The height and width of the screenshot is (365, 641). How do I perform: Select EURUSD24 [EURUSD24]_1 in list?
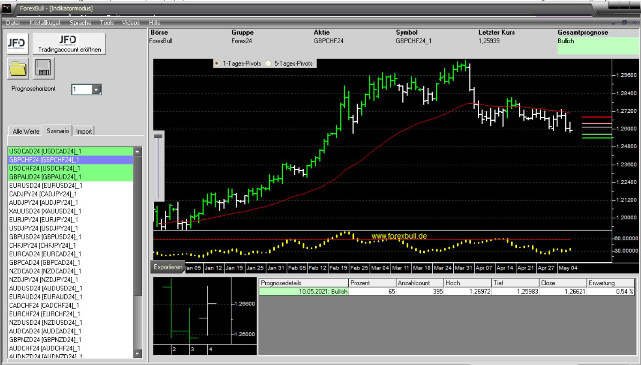point(71,185)
